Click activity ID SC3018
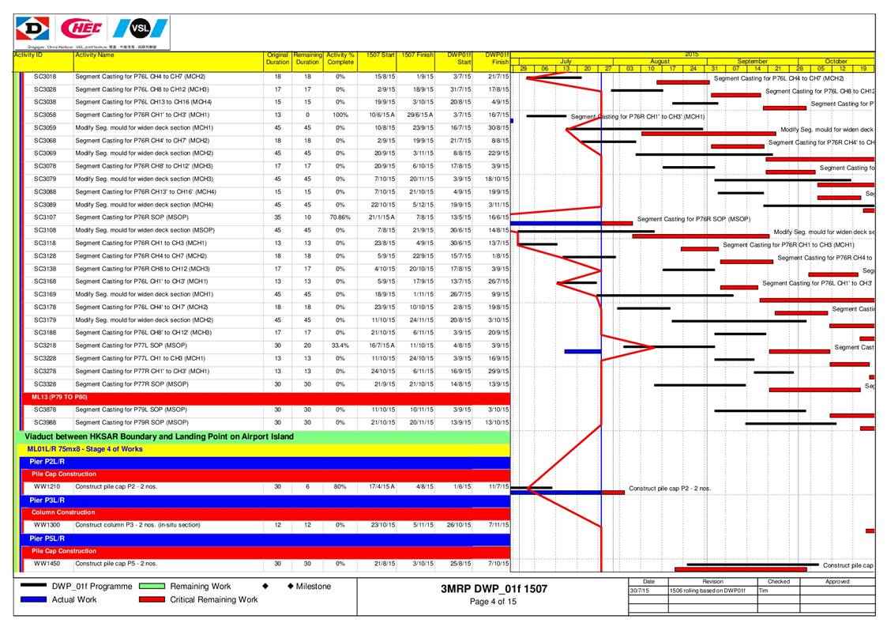The image size is (887, 627). click(45, 77)
